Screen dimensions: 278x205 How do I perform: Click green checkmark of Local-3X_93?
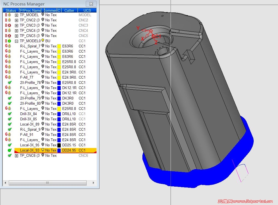click(x=10, y=150)
